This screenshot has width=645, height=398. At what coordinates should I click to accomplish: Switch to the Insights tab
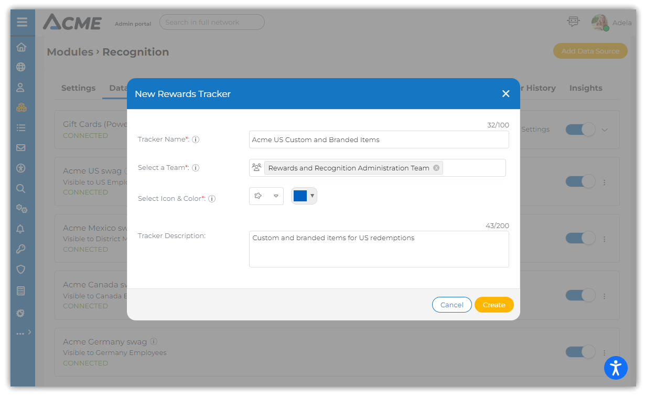tap(585, 88)
